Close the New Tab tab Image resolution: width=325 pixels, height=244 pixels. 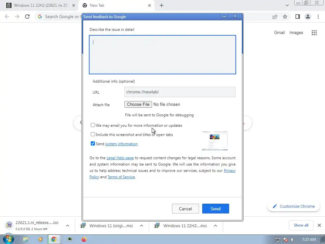[x=149, y=5]
